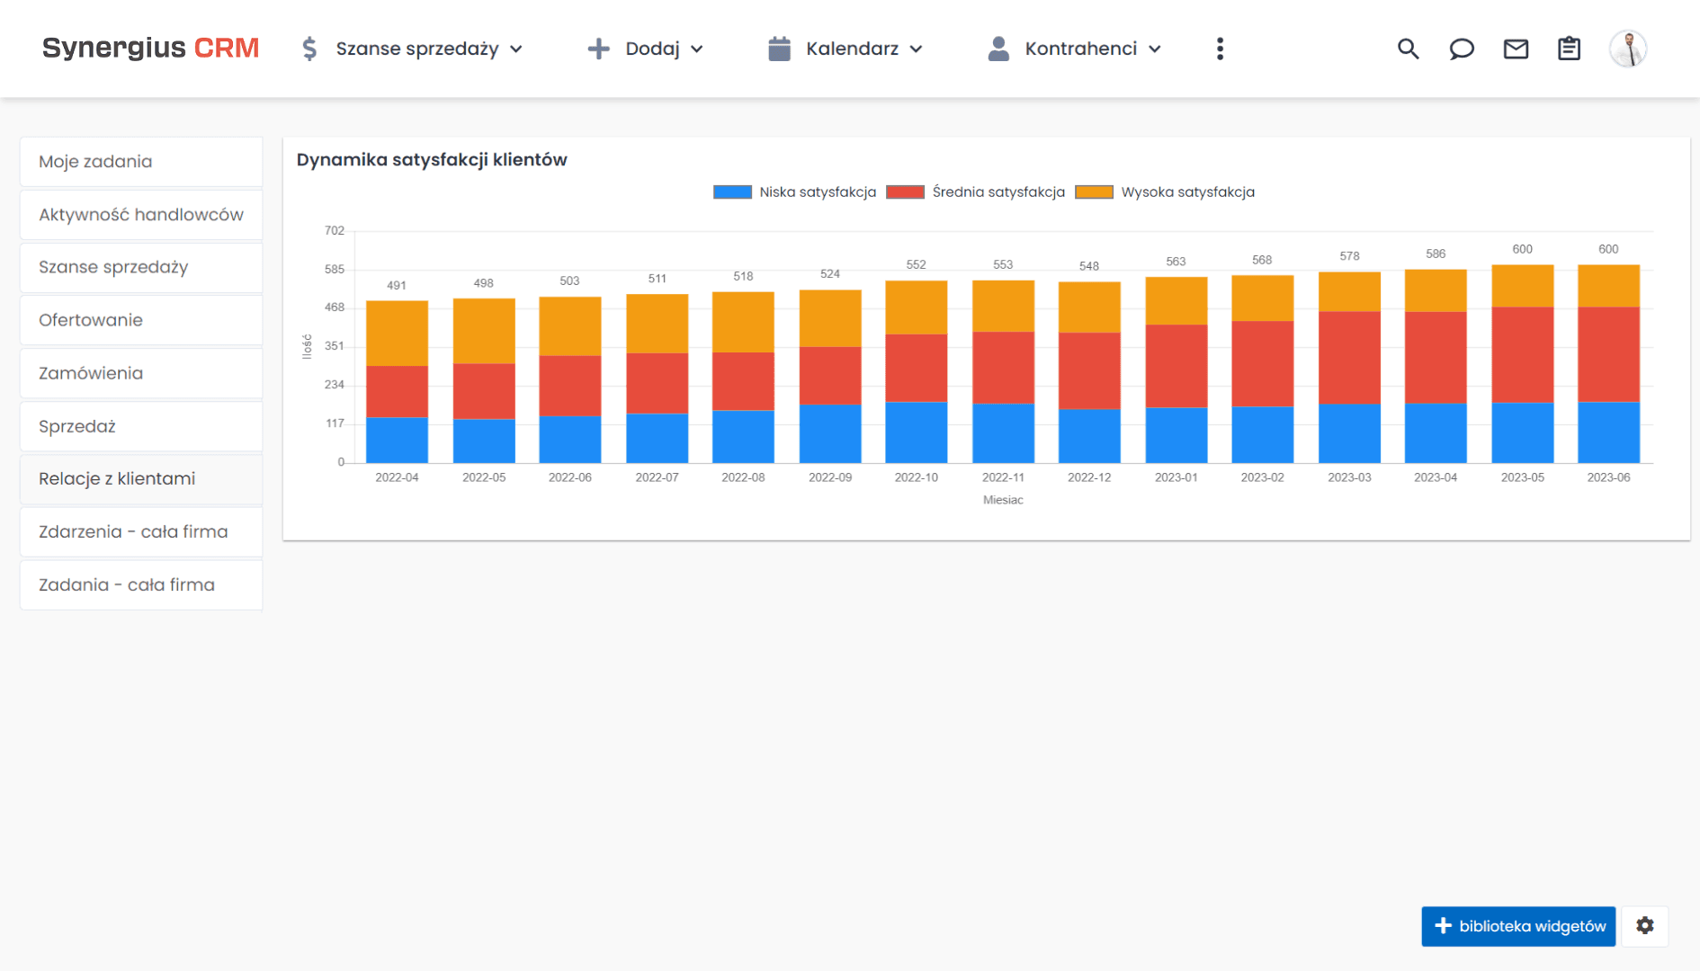Expand the Szanse sprzedaży dropdown
The width and height of the screenshot is (1700, 971).
pyautogui.click(x=412, y=49)
